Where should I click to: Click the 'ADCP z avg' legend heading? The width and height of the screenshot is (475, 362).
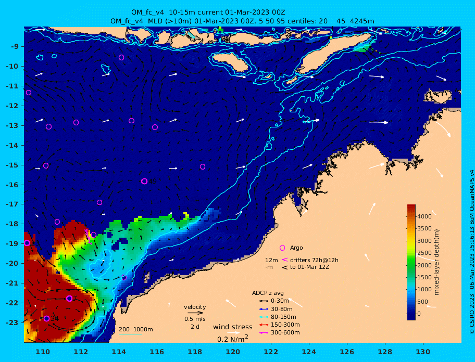click(x=268, y=293)
